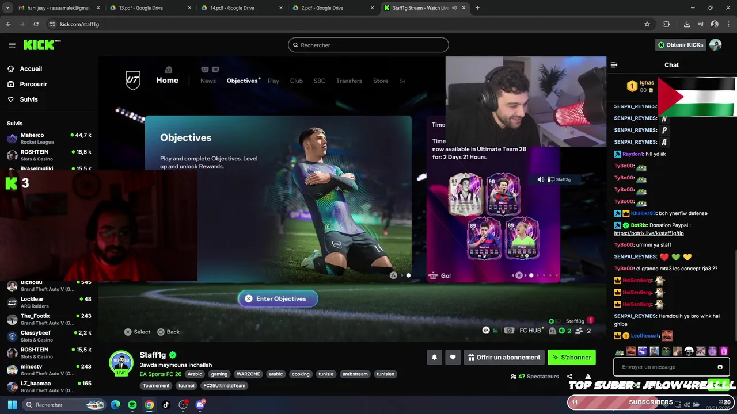Open Chrome three-dot menu
This screenshot has height=414, width=737.
(x=728, y=24)
